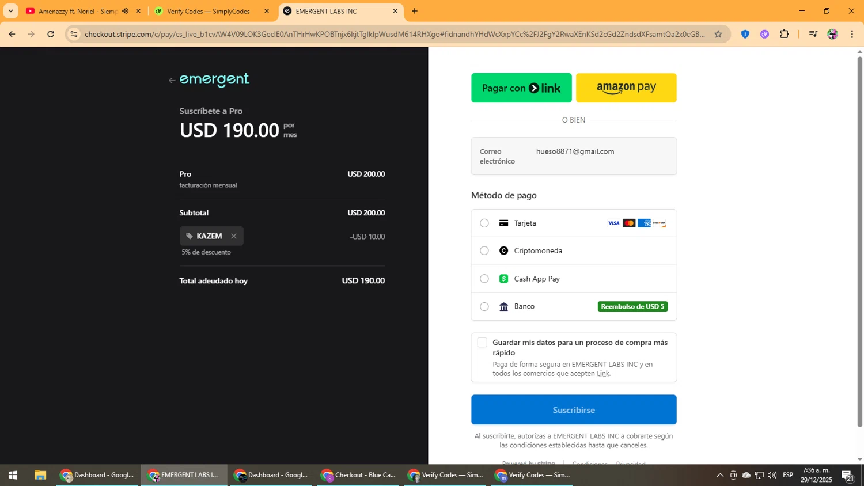
Task: Close the Verify Codes tab
Action: pyautogui.click(x=267, y=11)
